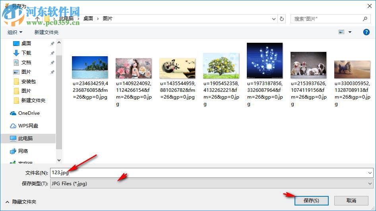Click pin icon next to 下载
Viewport: 376px width, 211px height.
point(52,53)
